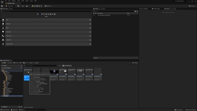Select the Place Actors tab
Image resolution: width=197 pixels, height=111 pixels.
(5, 9)
